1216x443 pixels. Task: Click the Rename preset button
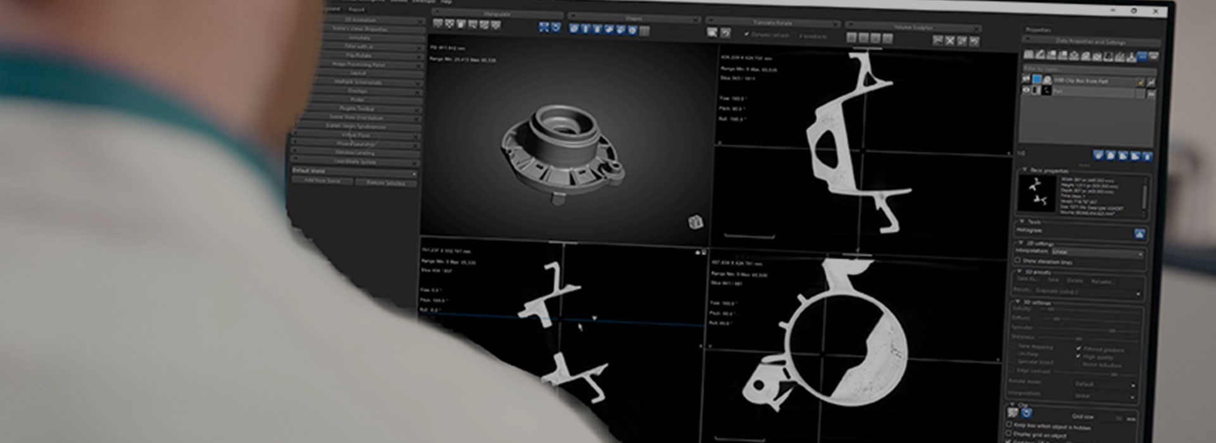pyautogui.click(x=1102, y=281)
